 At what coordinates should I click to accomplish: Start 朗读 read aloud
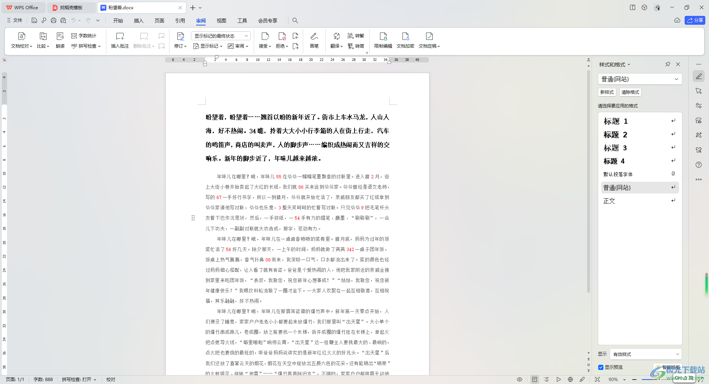click(60, 40)
